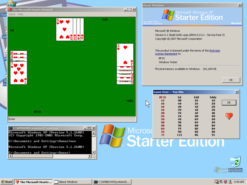Maximize the cmd.exe window
This screenshot has width=247, height=185.
(x=89, y=128)
